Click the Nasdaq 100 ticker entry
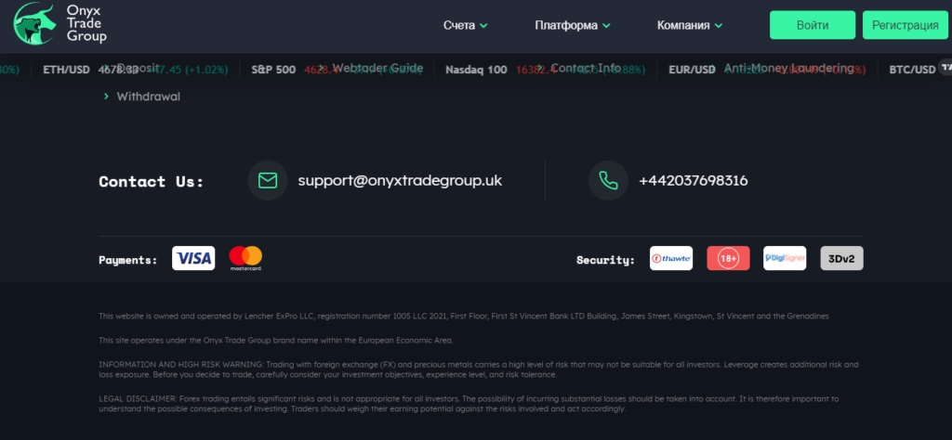 point(545,70)
